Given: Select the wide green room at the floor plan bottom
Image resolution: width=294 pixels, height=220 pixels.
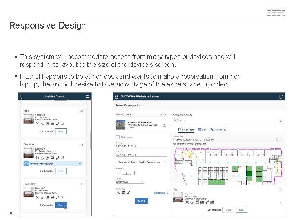Looking at the screenshot, I should (216, 182).
